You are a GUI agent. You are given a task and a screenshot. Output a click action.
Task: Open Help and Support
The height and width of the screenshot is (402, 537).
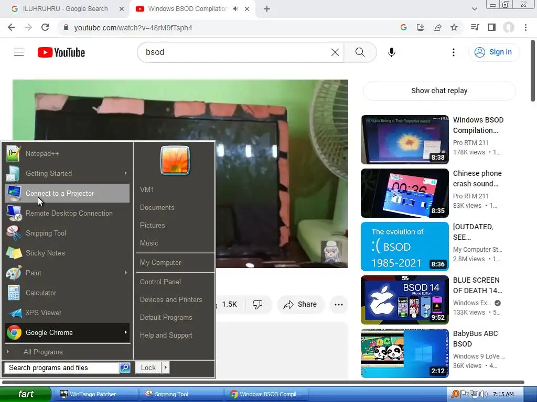click(x=166, y=336)
